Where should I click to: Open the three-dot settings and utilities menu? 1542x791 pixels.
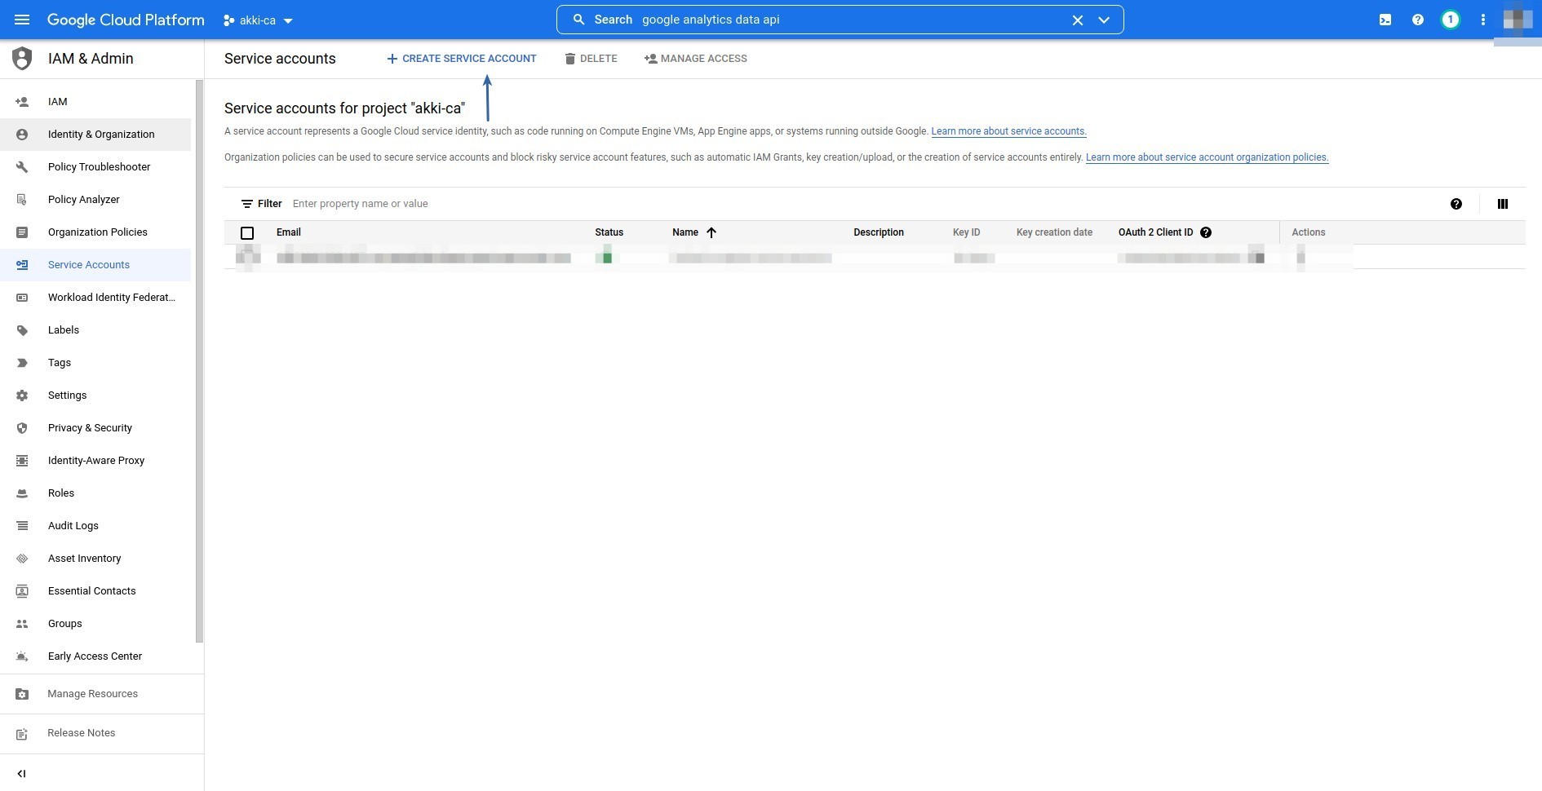point(1482,20)
